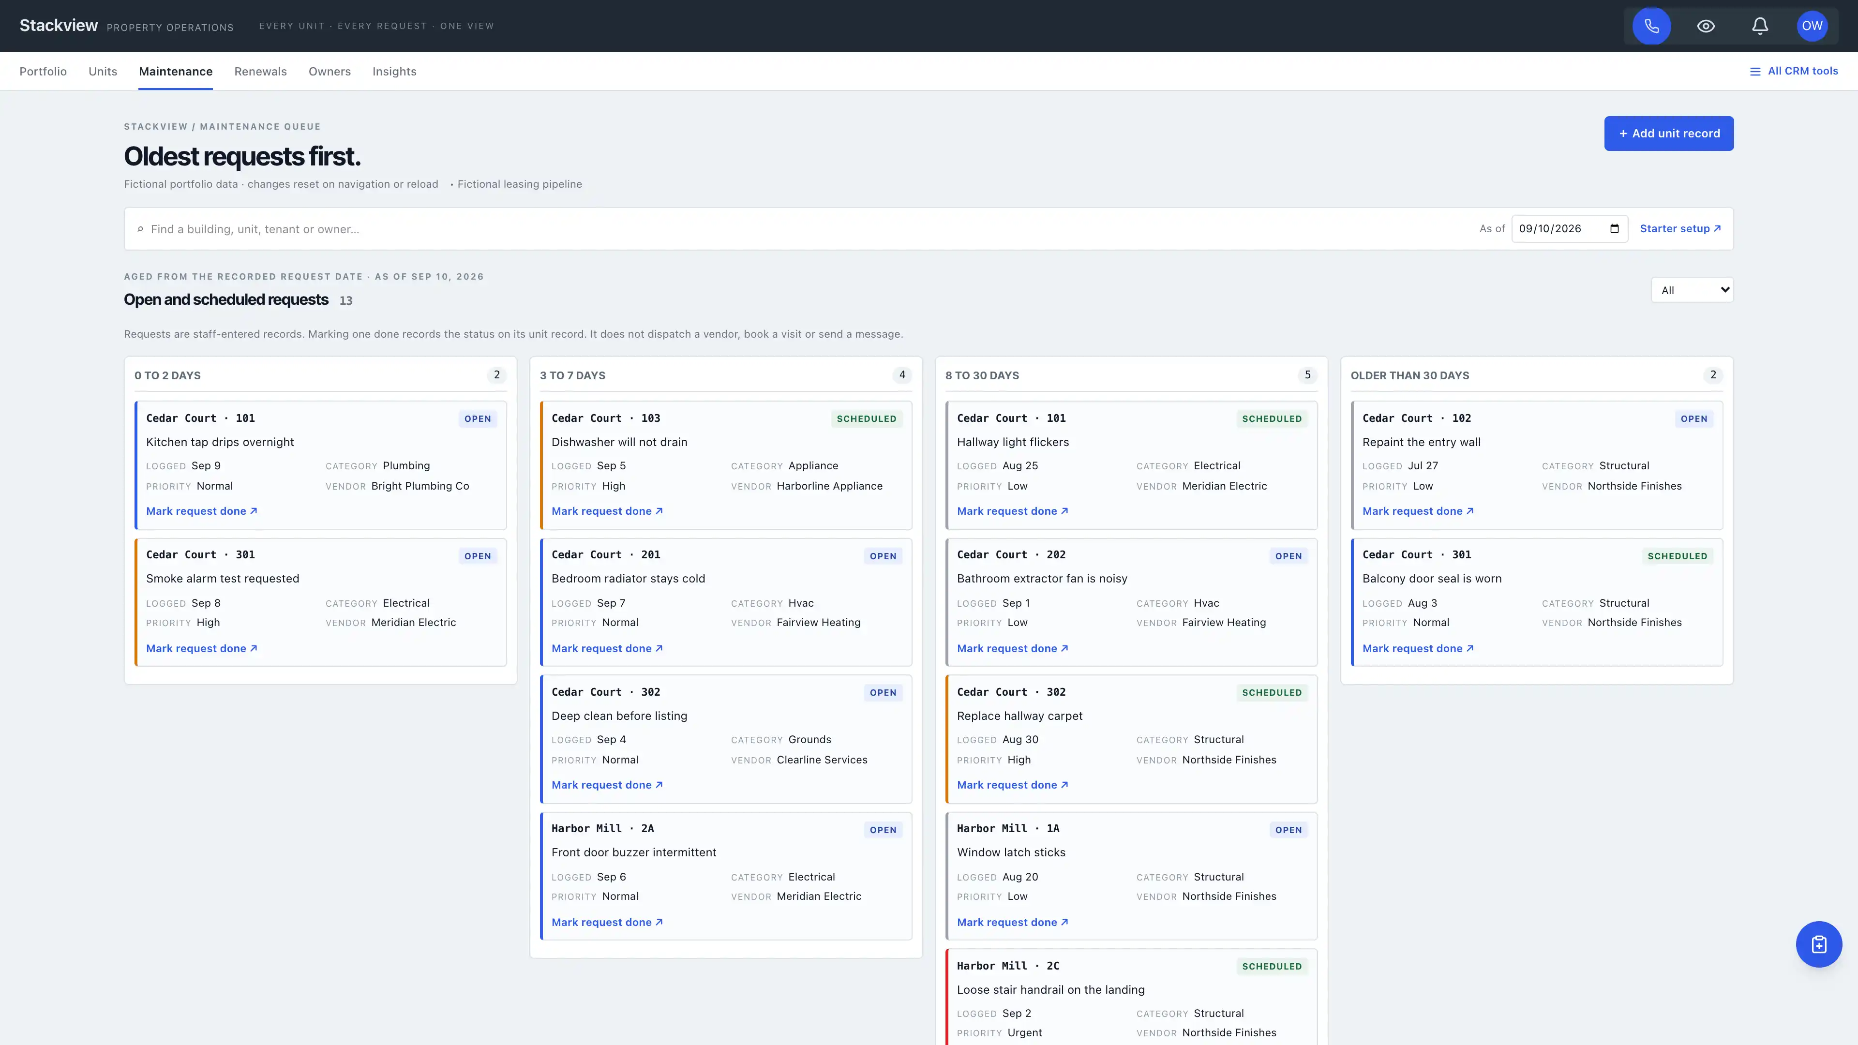Mark Hallway light flickers request done
Image resolution: width=1858 pixels, height=1045 pixels.
click(1013, 511)
